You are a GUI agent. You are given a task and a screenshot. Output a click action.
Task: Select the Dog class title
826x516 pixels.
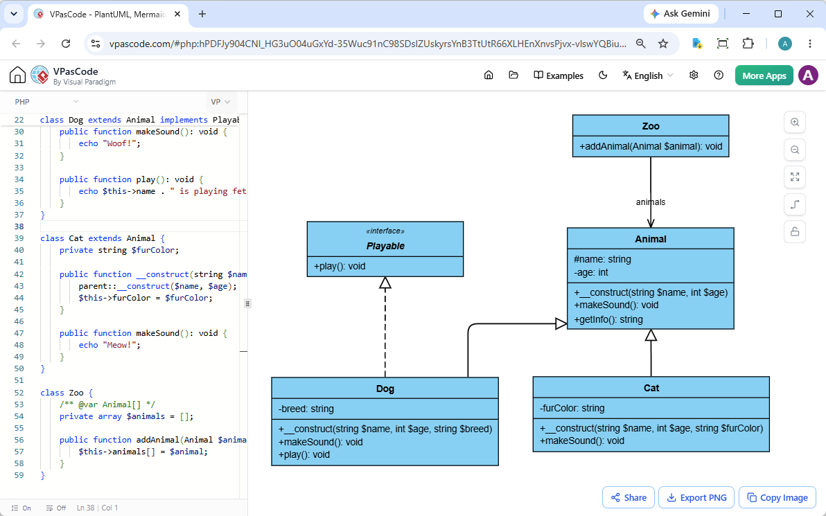[385, 389]
